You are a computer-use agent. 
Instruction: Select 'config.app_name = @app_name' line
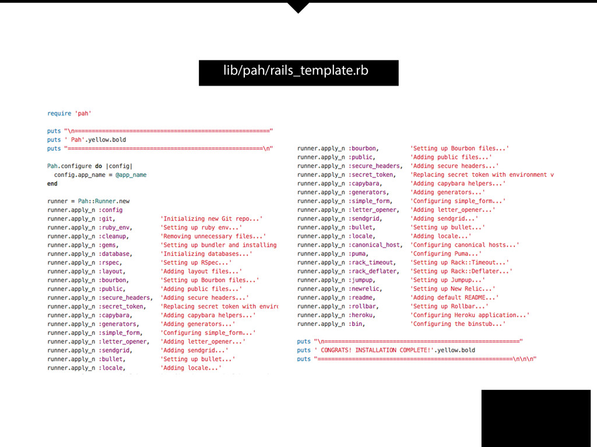tap(100, 175)
